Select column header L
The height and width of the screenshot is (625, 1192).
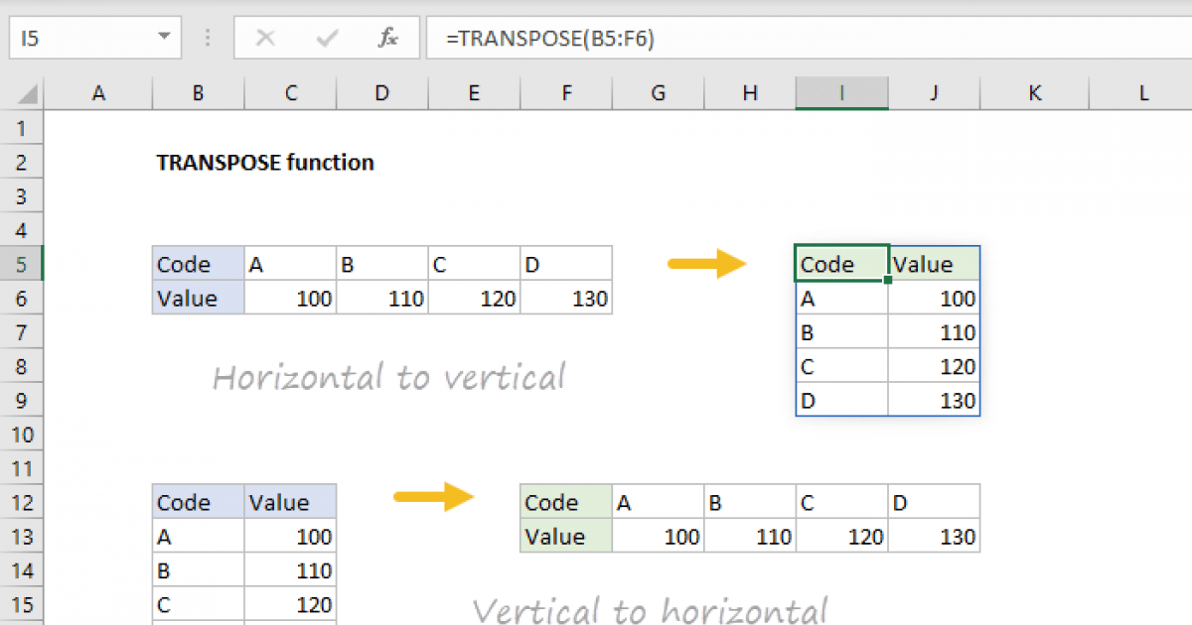(1144, 92)
